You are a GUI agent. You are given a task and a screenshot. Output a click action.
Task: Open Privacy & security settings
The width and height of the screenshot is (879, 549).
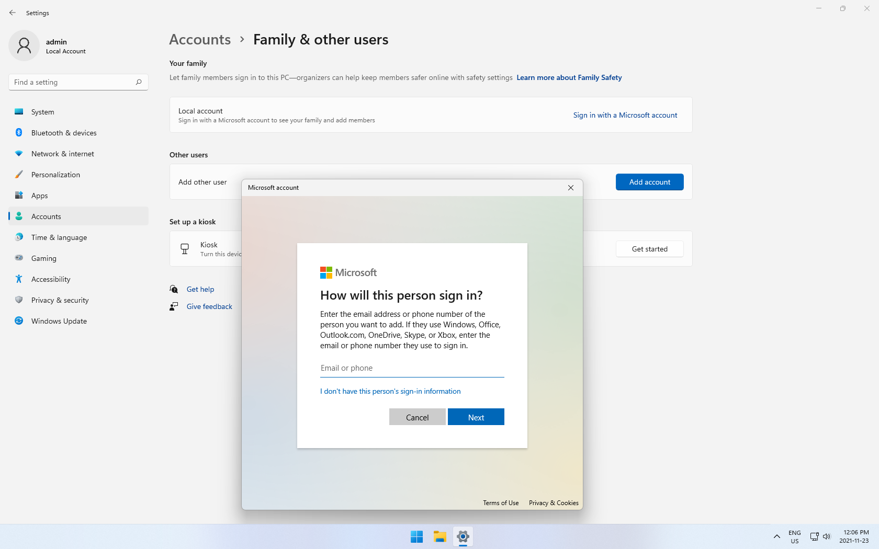pos(60,300)
